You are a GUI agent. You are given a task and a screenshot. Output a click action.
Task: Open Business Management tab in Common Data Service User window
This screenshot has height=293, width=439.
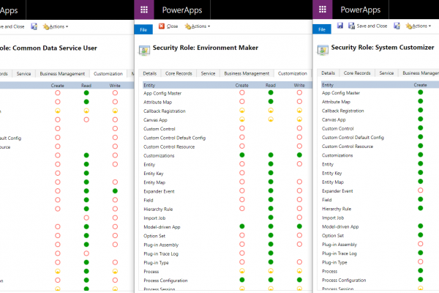[62, 74]
